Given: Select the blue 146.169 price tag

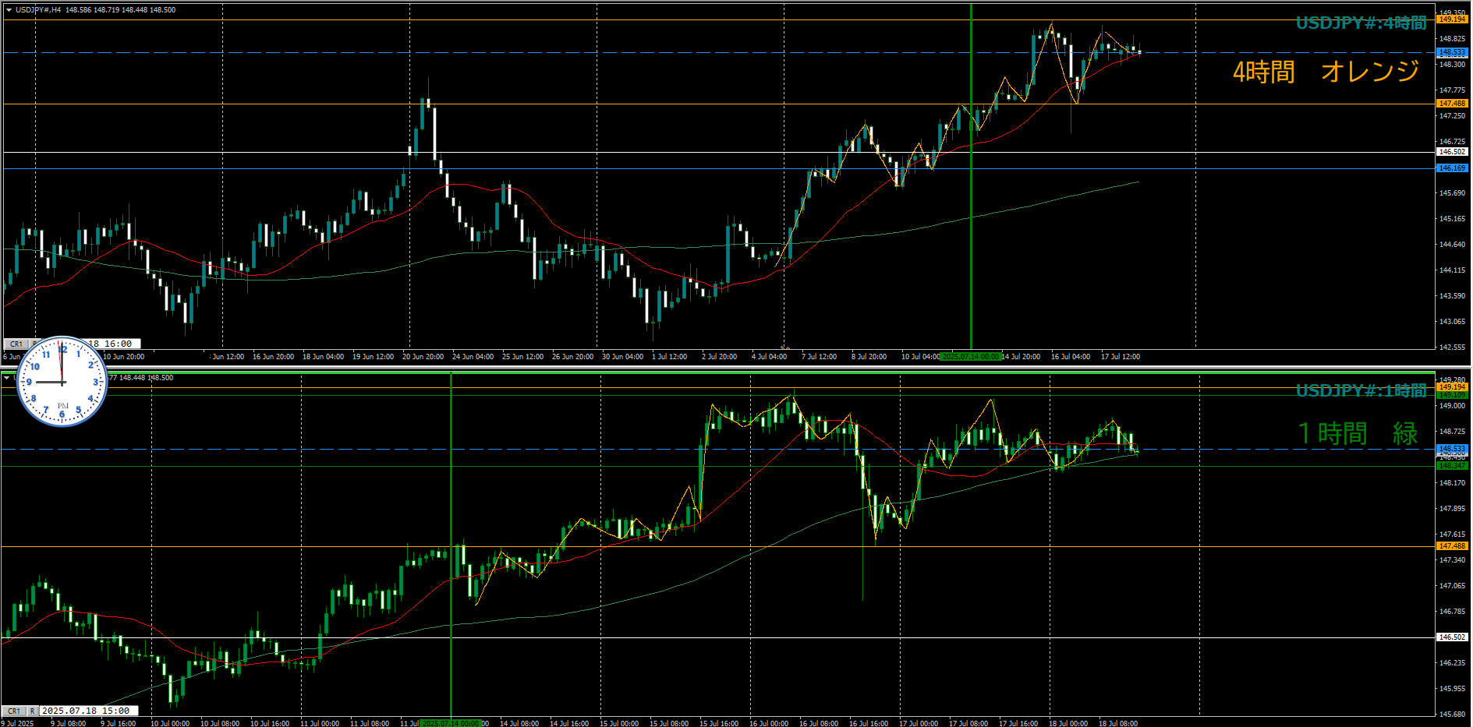Looking at the screenshot, I should click(x=1452, y=168).
